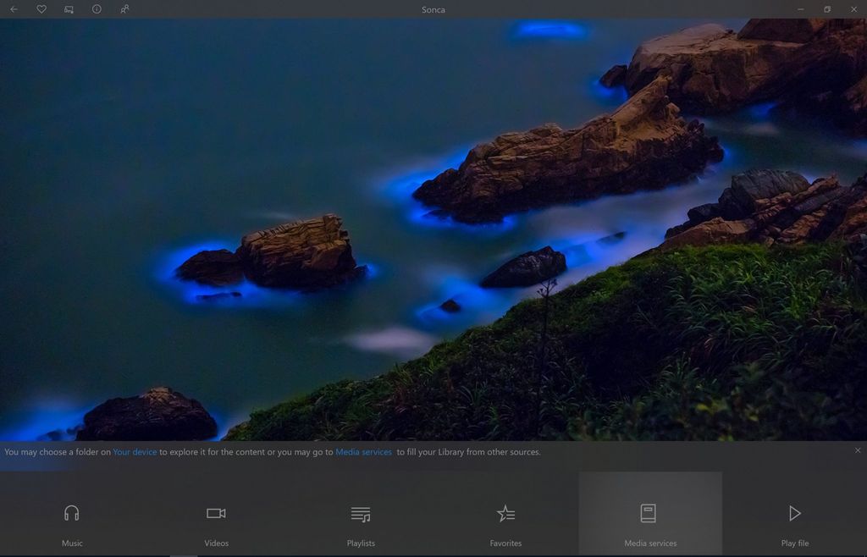Click the Playlists queue icon
The width and height of the screenshot is (867, 557).
[361, 512]
